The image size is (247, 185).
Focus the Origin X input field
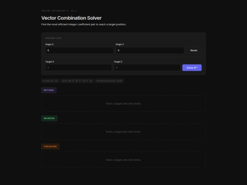(x=80, y=50)
